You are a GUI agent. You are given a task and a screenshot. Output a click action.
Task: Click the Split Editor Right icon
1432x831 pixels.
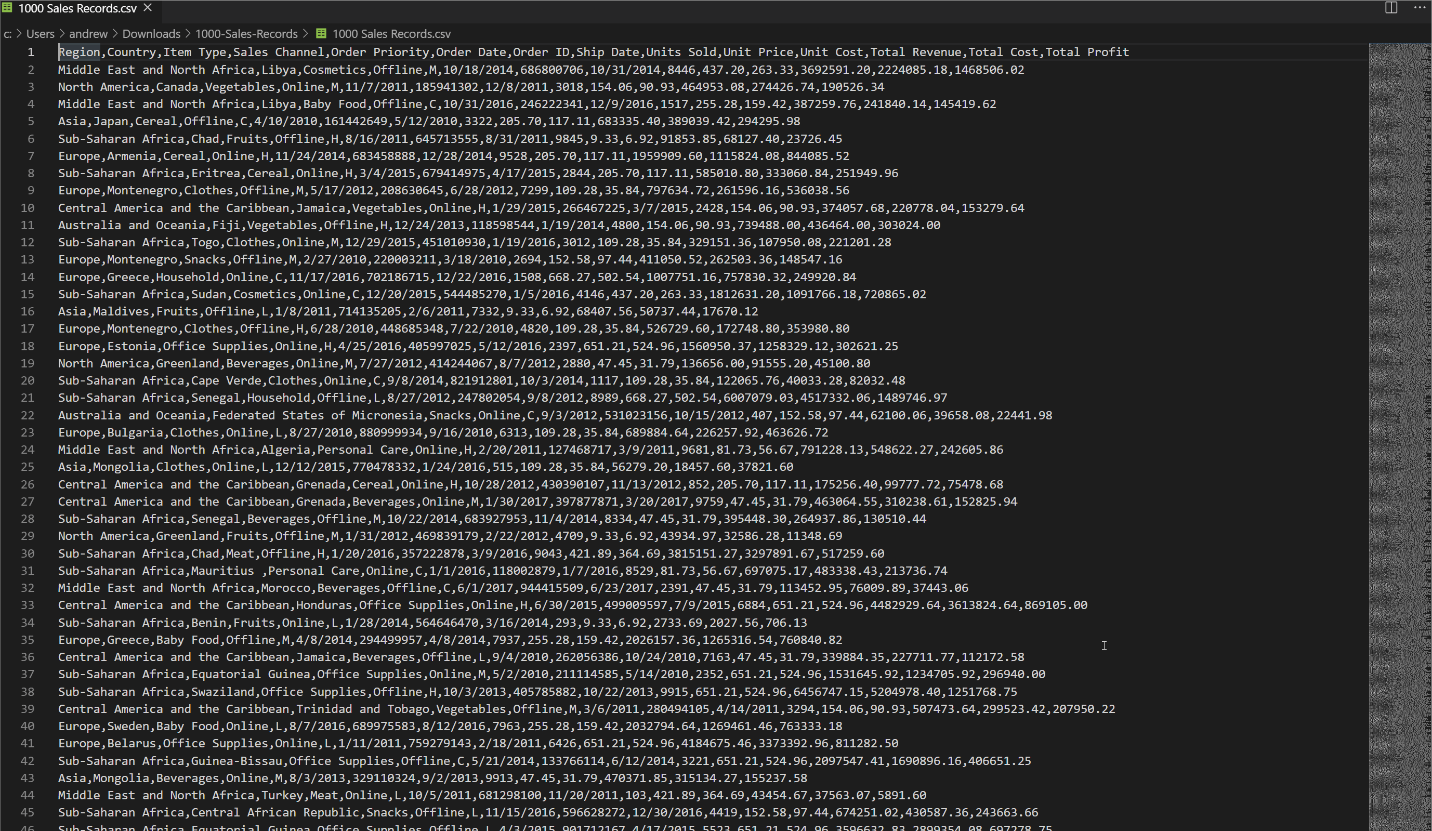[1390, 7]
